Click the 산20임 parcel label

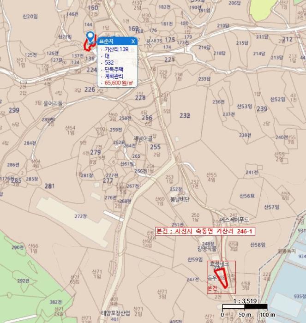[x=30, y=16]
